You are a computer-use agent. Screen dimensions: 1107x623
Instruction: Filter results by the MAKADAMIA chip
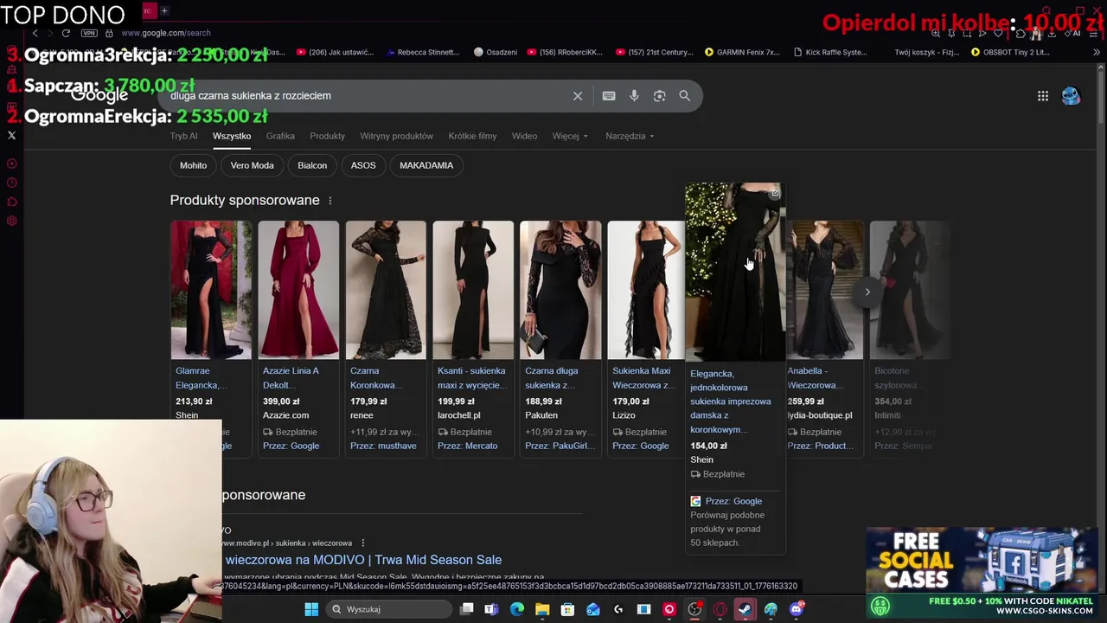(426, 165)
